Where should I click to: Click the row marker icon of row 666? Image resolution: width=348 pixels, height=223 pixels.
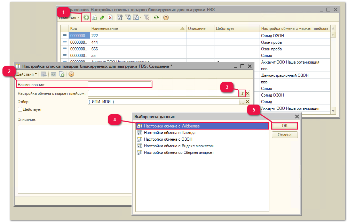coord(65,49)
